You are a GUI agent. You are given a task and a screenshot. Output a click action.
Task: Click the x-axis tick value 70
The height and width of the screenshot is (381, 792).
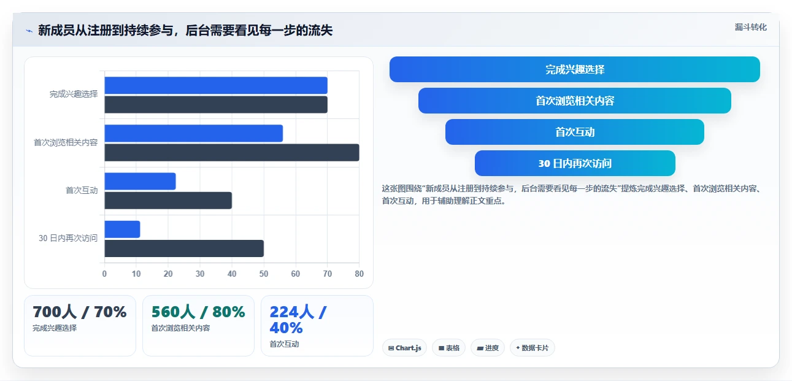click(328, 274)
